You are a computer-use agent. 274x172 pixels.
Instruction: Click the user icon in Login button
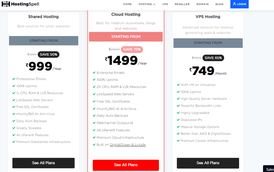pos(234,4)
